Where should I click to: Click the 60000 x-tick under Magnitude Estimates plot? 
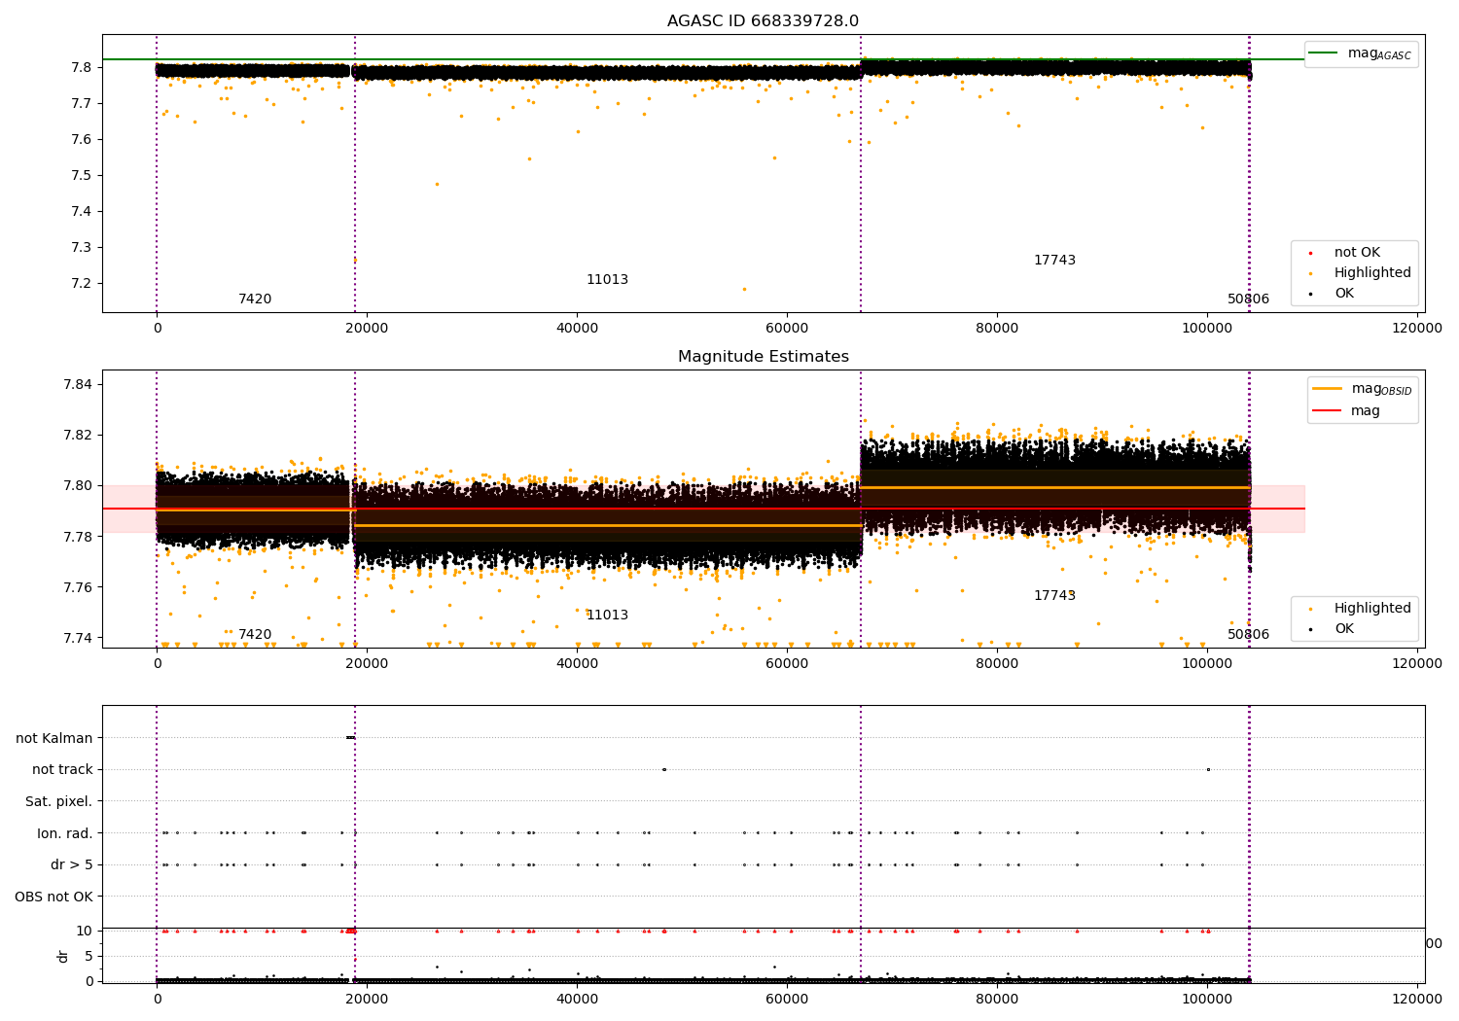787,664
